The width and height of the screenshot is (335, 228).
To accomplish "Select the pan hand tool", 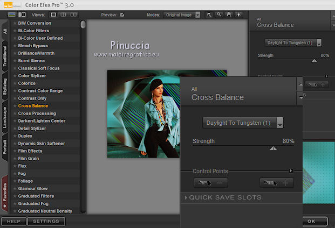I will [x=229, y=15].
